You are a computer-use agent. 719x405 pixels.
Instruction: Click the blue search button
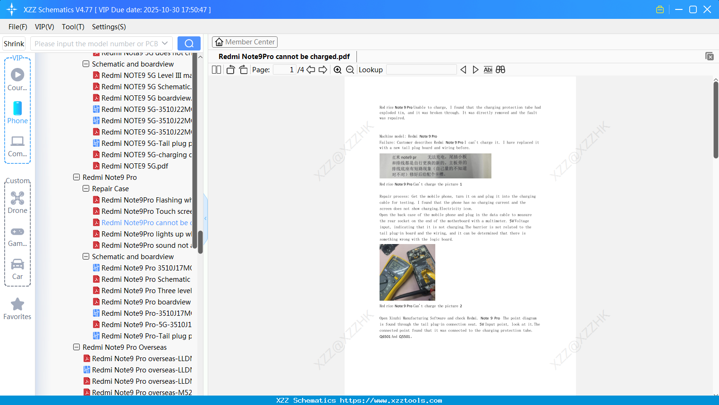pos(189,43)
